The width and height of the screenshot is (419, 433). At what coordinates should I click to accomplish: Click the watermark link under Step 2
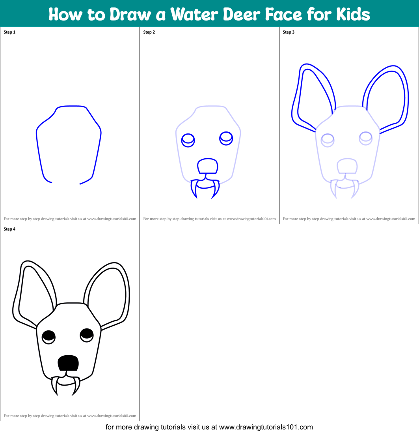[x=209, y=218]
